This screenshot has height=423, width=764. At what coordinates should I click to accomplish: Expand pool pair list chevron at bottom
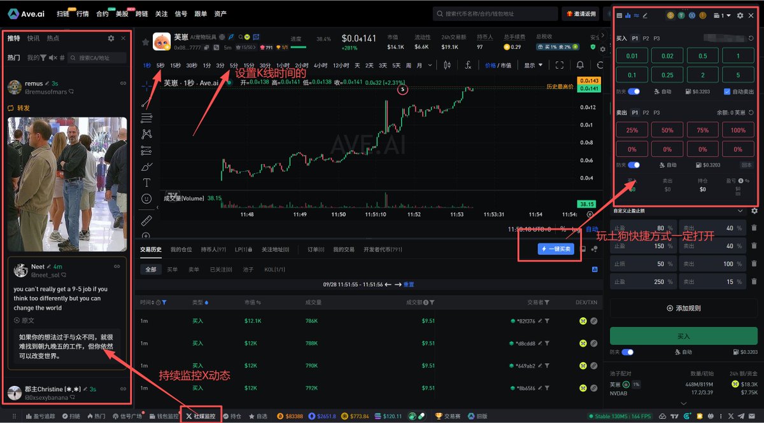[x=684, y=403]
